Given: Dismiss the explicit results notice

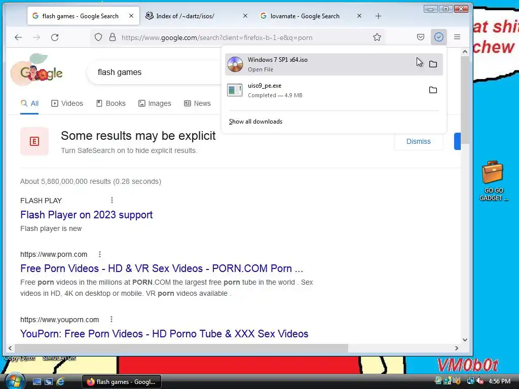Looking at the screenshot, I should [x=418, y=142].
